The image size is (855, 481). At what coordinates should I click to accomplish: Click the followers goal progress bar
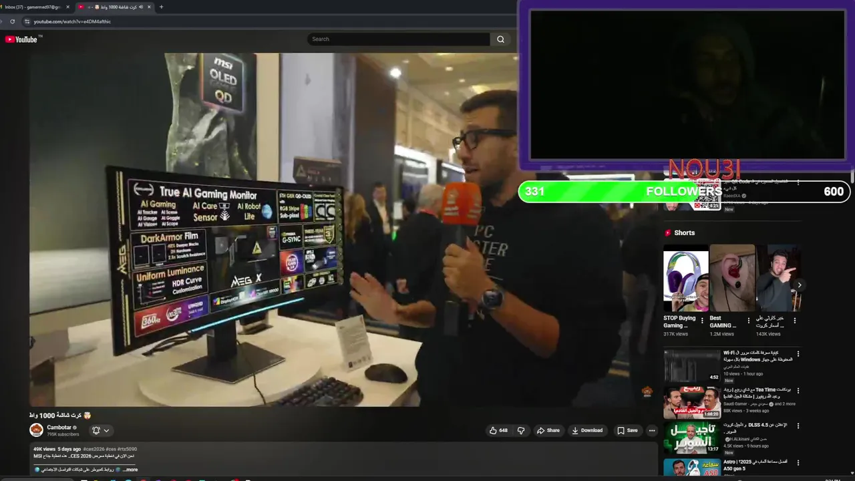click(684, 192)
